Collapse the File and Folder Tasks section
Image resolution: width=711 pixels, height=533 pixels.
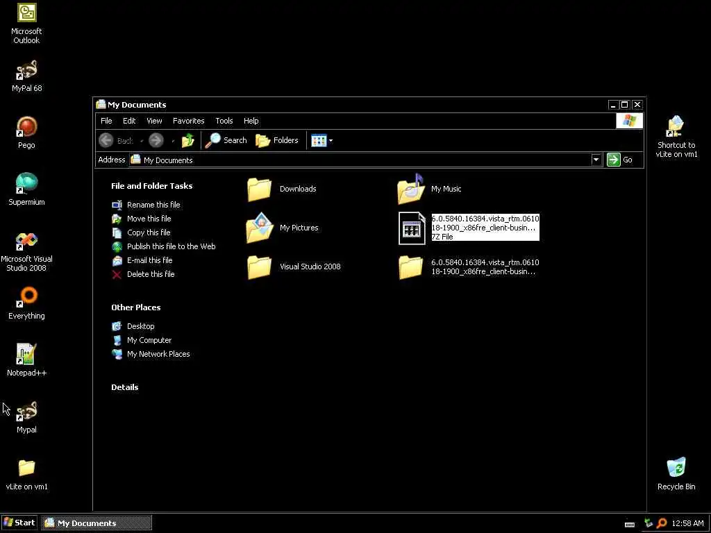[x=152, y=186]
